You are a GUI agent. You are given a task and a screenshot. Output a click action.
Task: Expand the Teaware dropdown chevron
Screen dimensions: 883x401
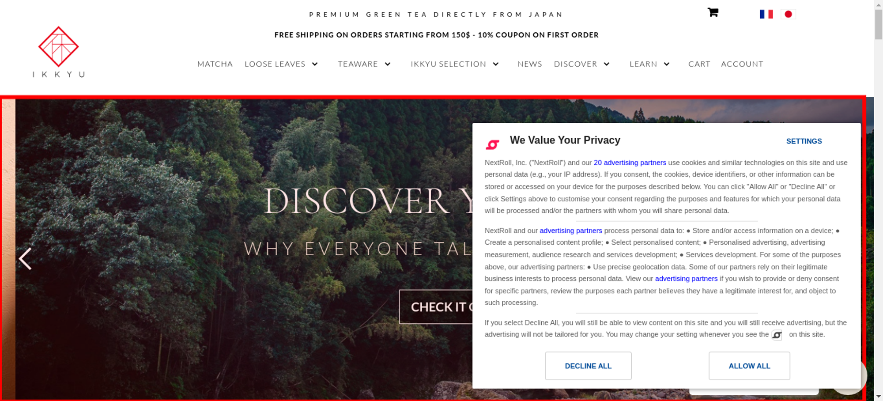tap(388, 64)
